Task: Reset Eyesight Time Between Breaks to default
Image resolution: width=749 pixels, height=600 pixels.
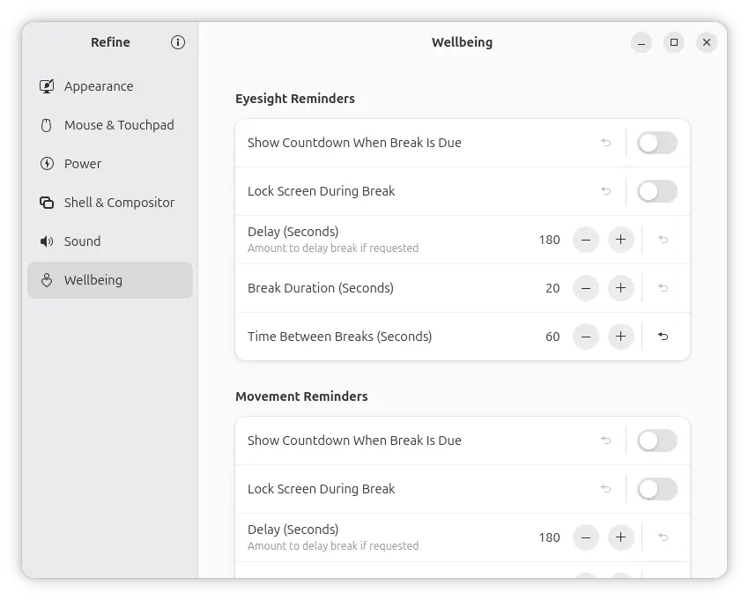Action: [x=664, y=337]
